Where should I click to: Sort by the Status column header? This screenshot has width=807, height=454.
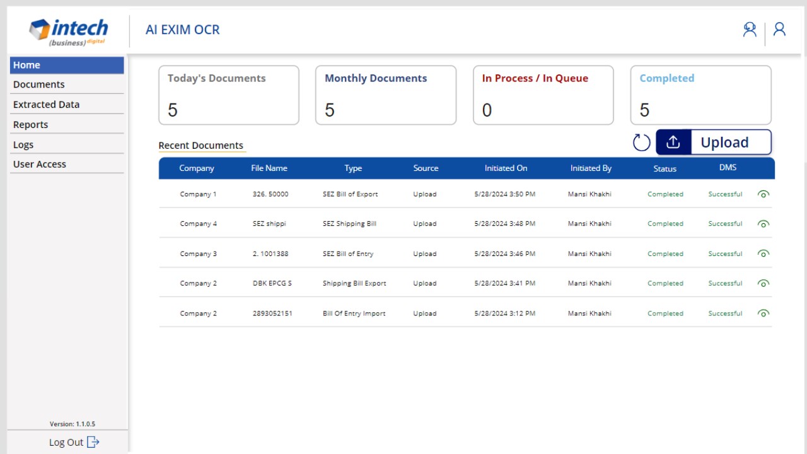coord(665,168)
